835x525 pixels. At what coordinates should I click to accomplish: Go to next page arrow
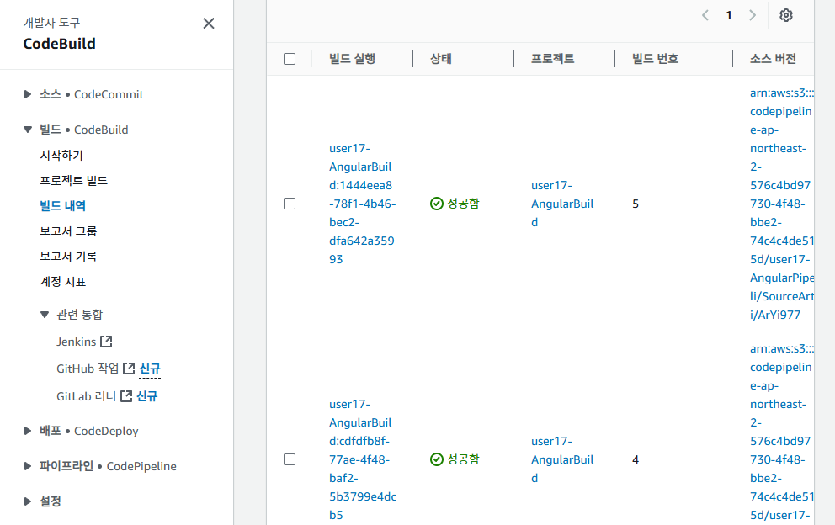tap(753, 15)
